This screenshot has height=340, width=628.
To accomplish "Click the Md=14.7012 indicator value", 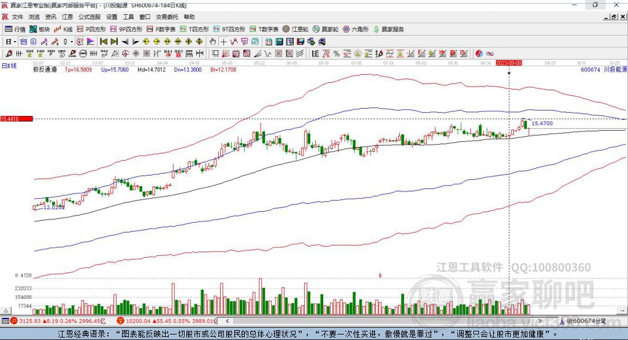I will pos(151,69).
